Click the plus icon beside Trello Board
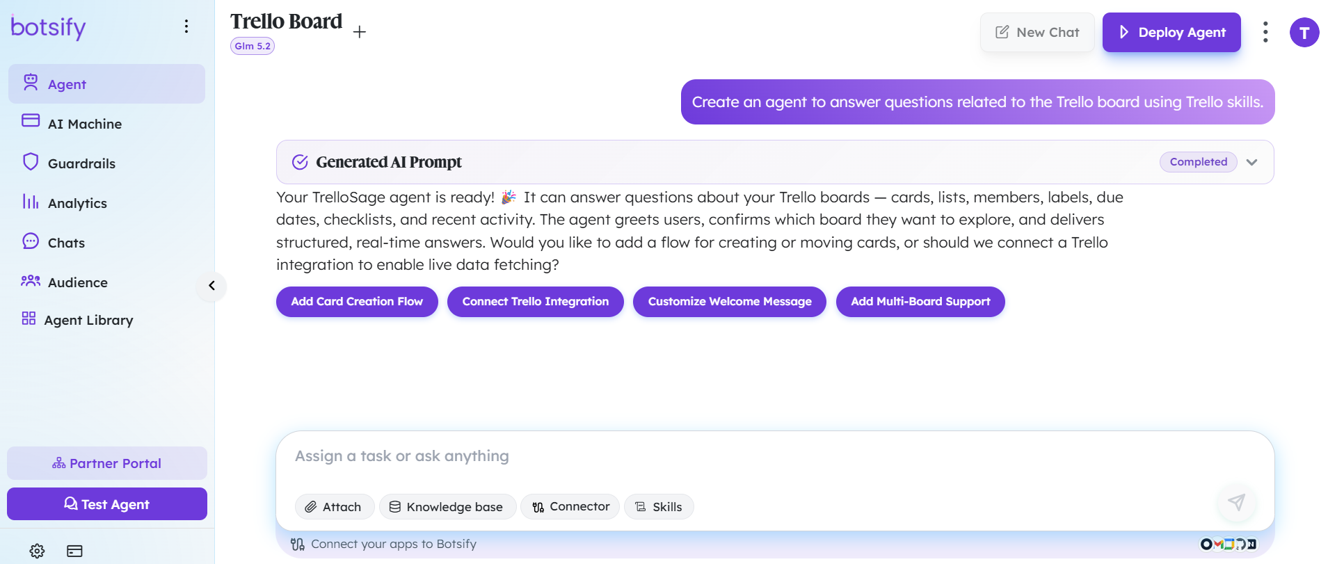 pyautogui.click(x=359, y=32)
